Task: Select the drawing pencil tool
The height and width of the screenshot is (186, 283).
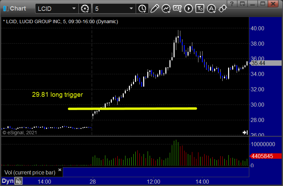Action: [154, 9]
